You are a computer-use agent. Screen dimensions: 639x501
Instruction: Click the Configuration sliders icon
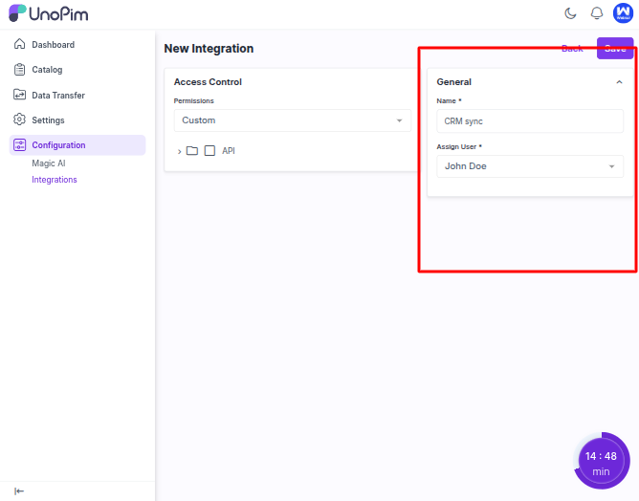pyautogui.click(x=20, y=145)
